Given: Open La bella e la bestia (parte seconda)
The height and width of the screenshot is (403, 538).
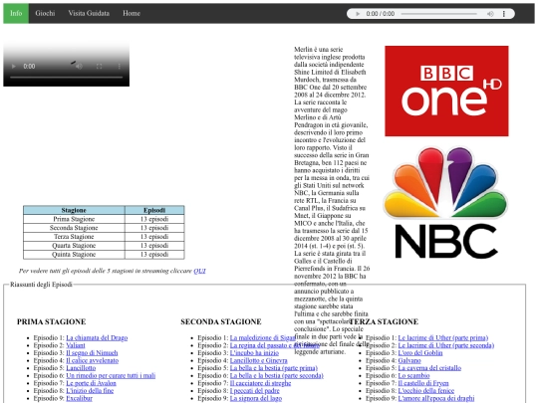Looking at the screenshot, I should pyautogui.click(x=277, y=375).
